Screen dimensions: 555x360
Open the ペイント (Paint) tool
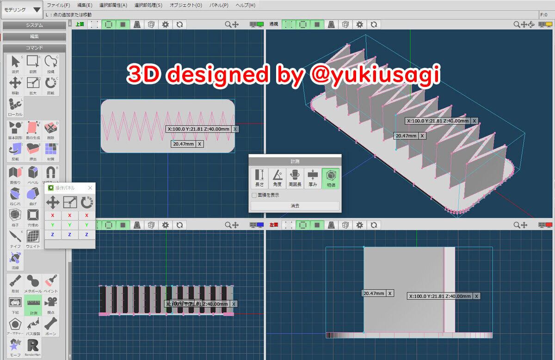(51, 283)
